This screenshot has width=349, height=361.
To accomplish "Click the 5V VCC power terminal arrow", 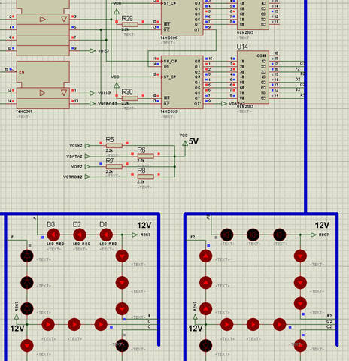I will coord(185,144).
